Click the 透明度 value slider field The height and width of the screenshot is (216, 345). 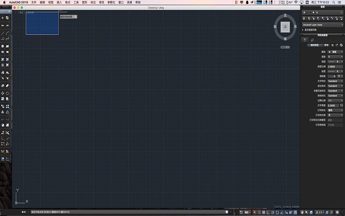pos(332,76)
